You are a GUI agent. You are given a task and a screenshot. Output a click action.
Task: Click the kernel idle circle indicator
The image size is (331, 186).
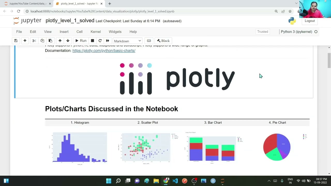click(x=316, y=32)
